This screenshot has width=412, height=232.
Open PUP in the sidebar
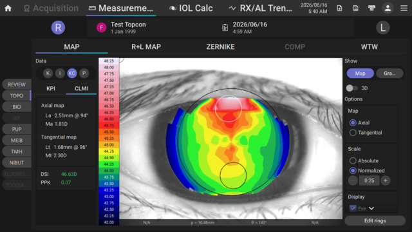(17, 130)
